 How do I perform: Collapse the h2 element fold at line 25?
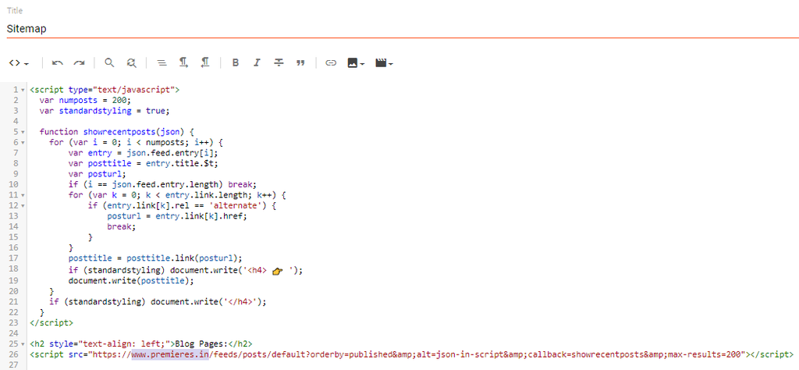click(x=23, y=344)
